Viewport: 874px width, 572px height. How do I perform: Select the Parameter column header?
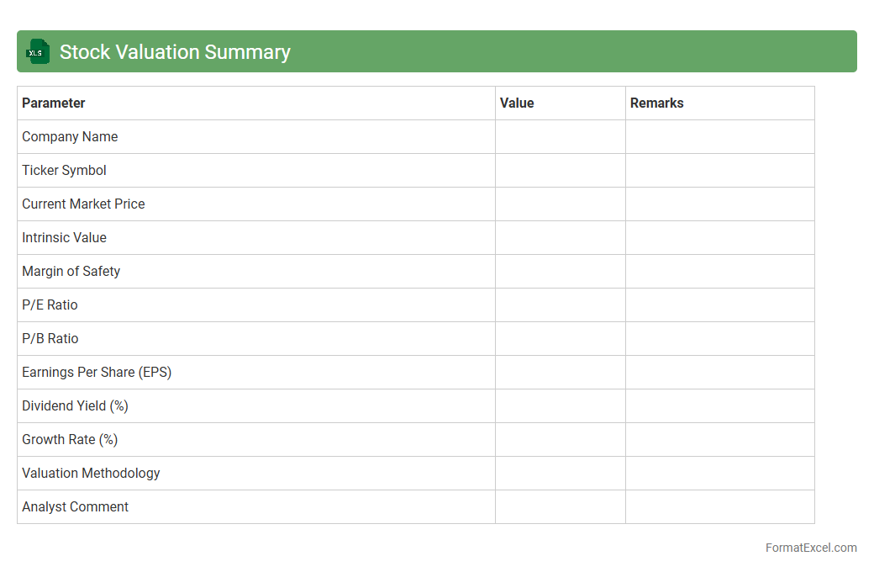coord(54,103)
